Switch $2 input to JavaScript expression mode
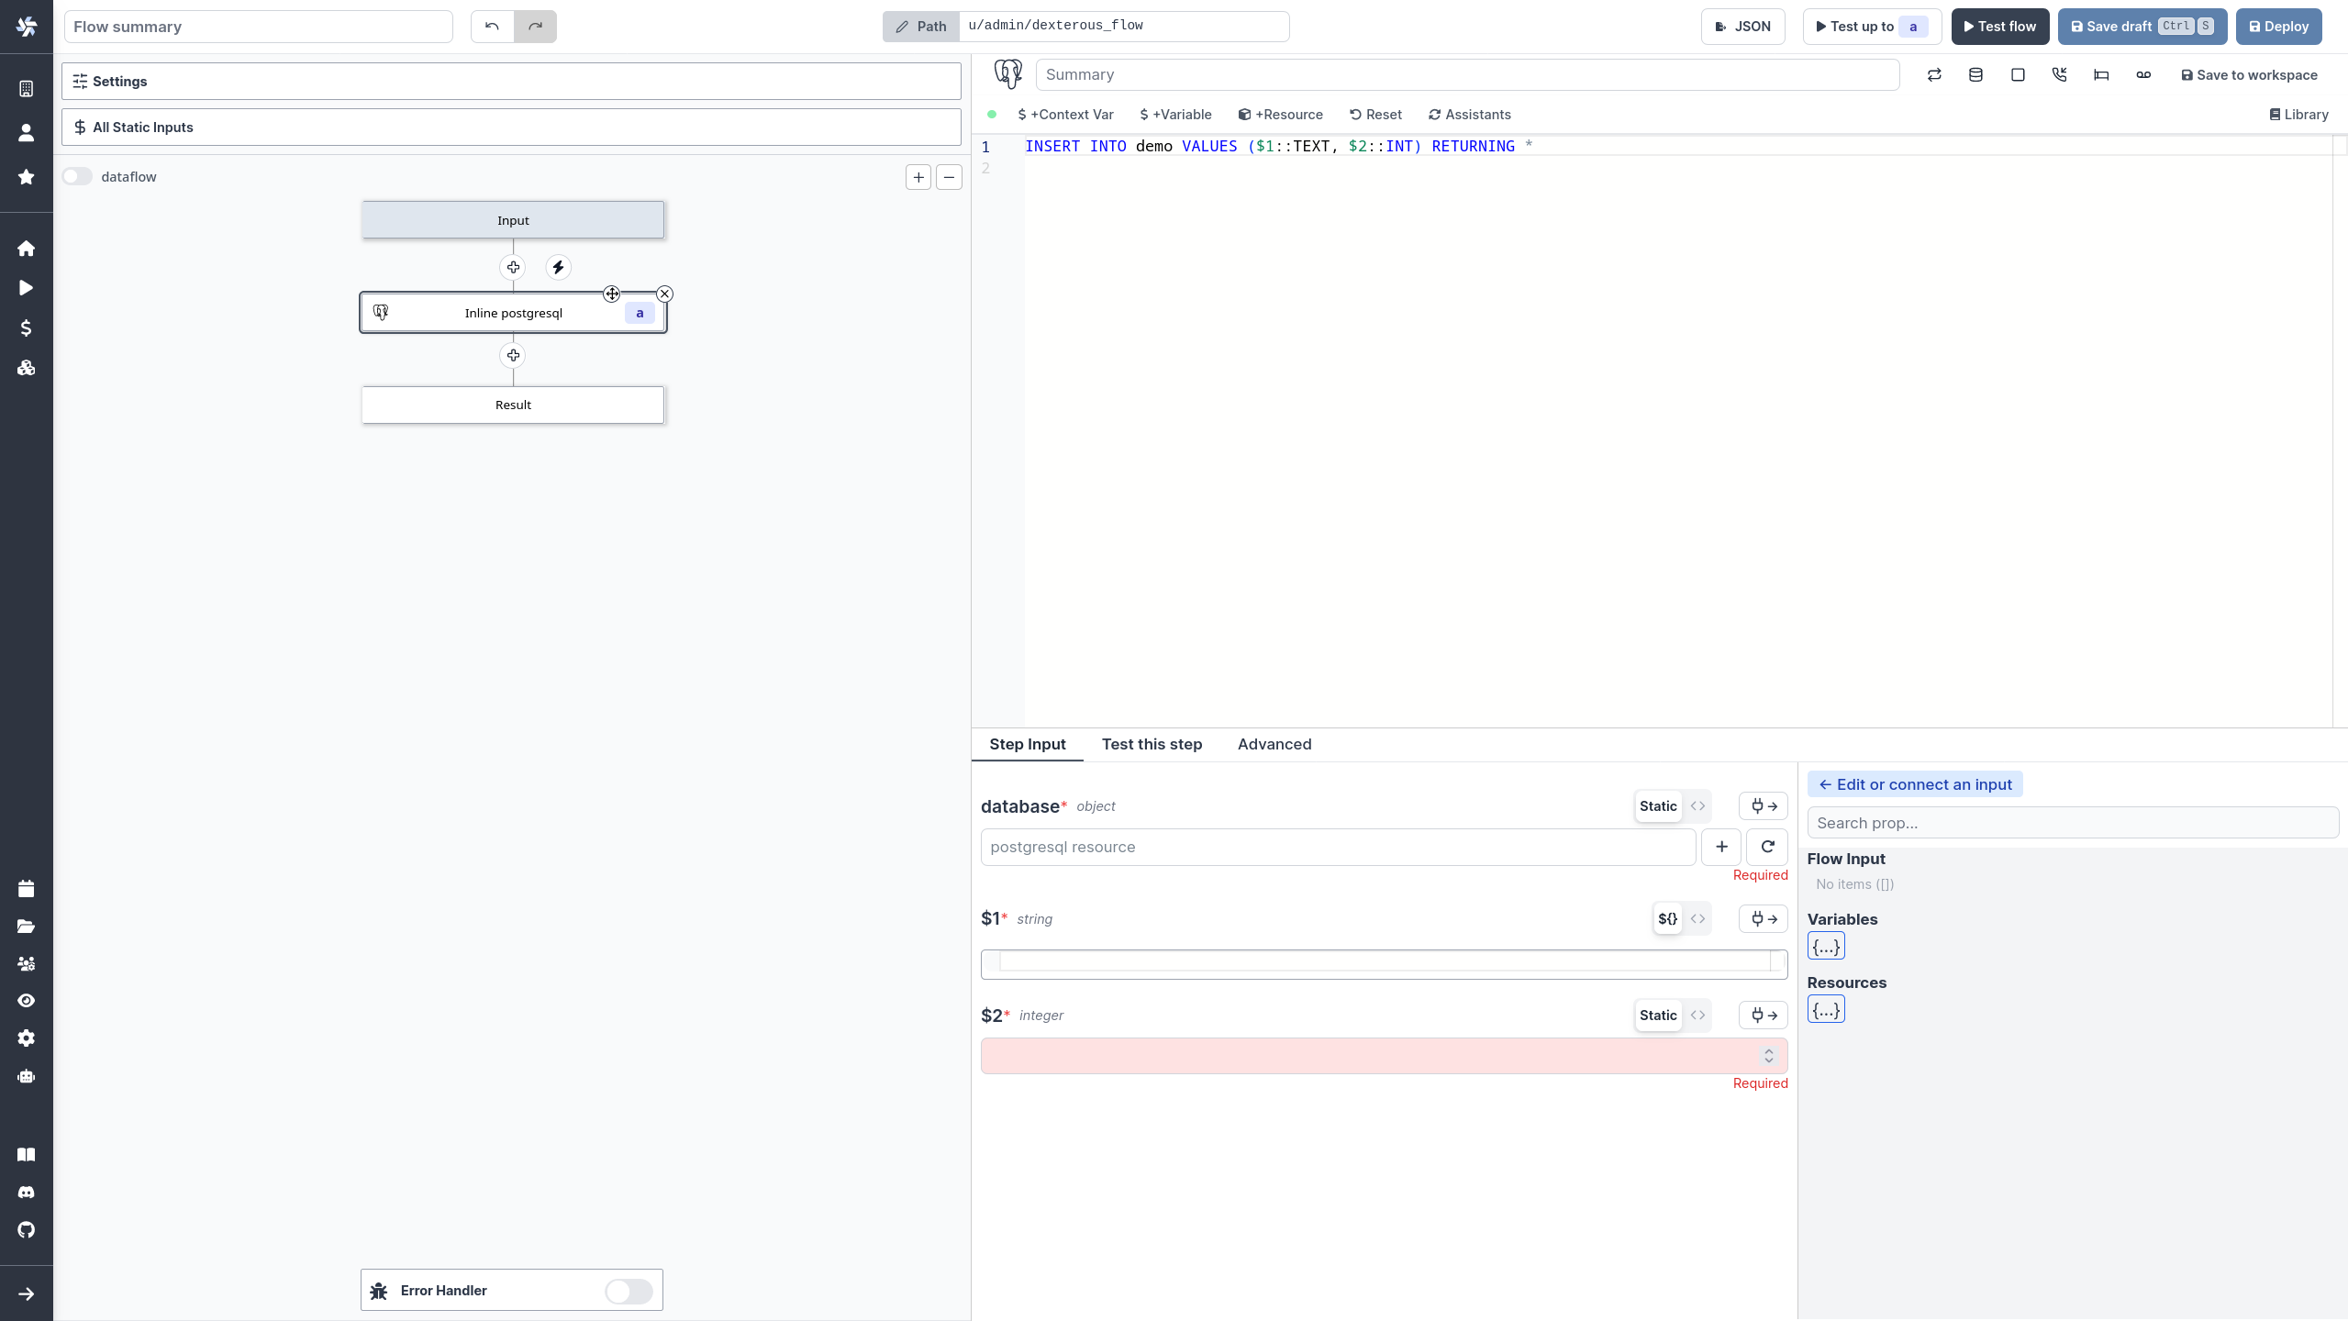 pos(1697,1016)
